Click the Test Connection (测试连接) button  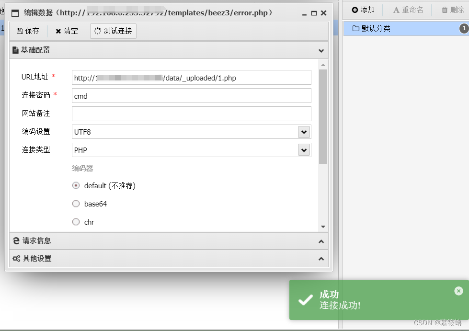114,31
